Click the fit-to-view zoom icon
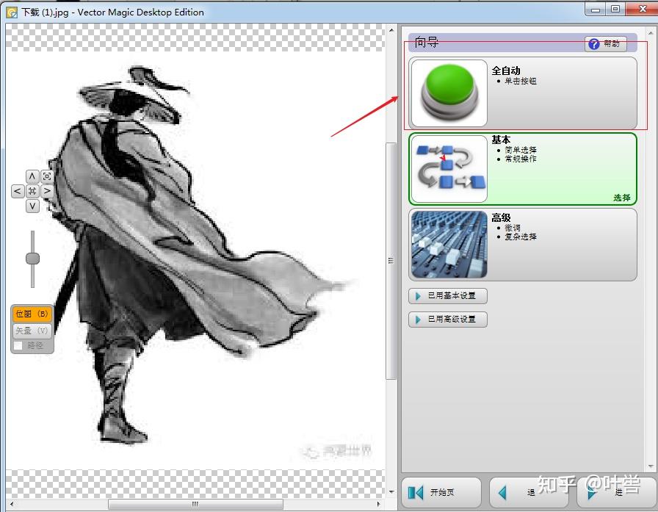Viewport: 658px width, 512px height. (46, 176)
